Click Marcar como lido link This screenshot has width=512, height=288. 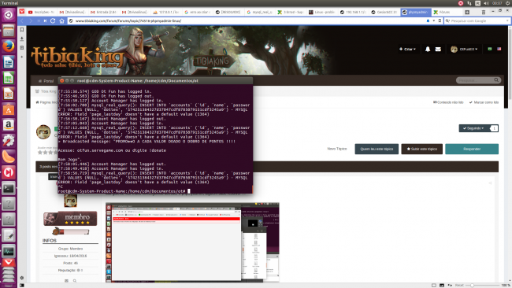click(x=484, y=102)
